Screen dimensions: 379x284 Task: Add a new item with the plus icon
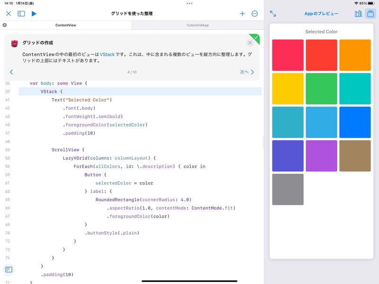(242, 14)
